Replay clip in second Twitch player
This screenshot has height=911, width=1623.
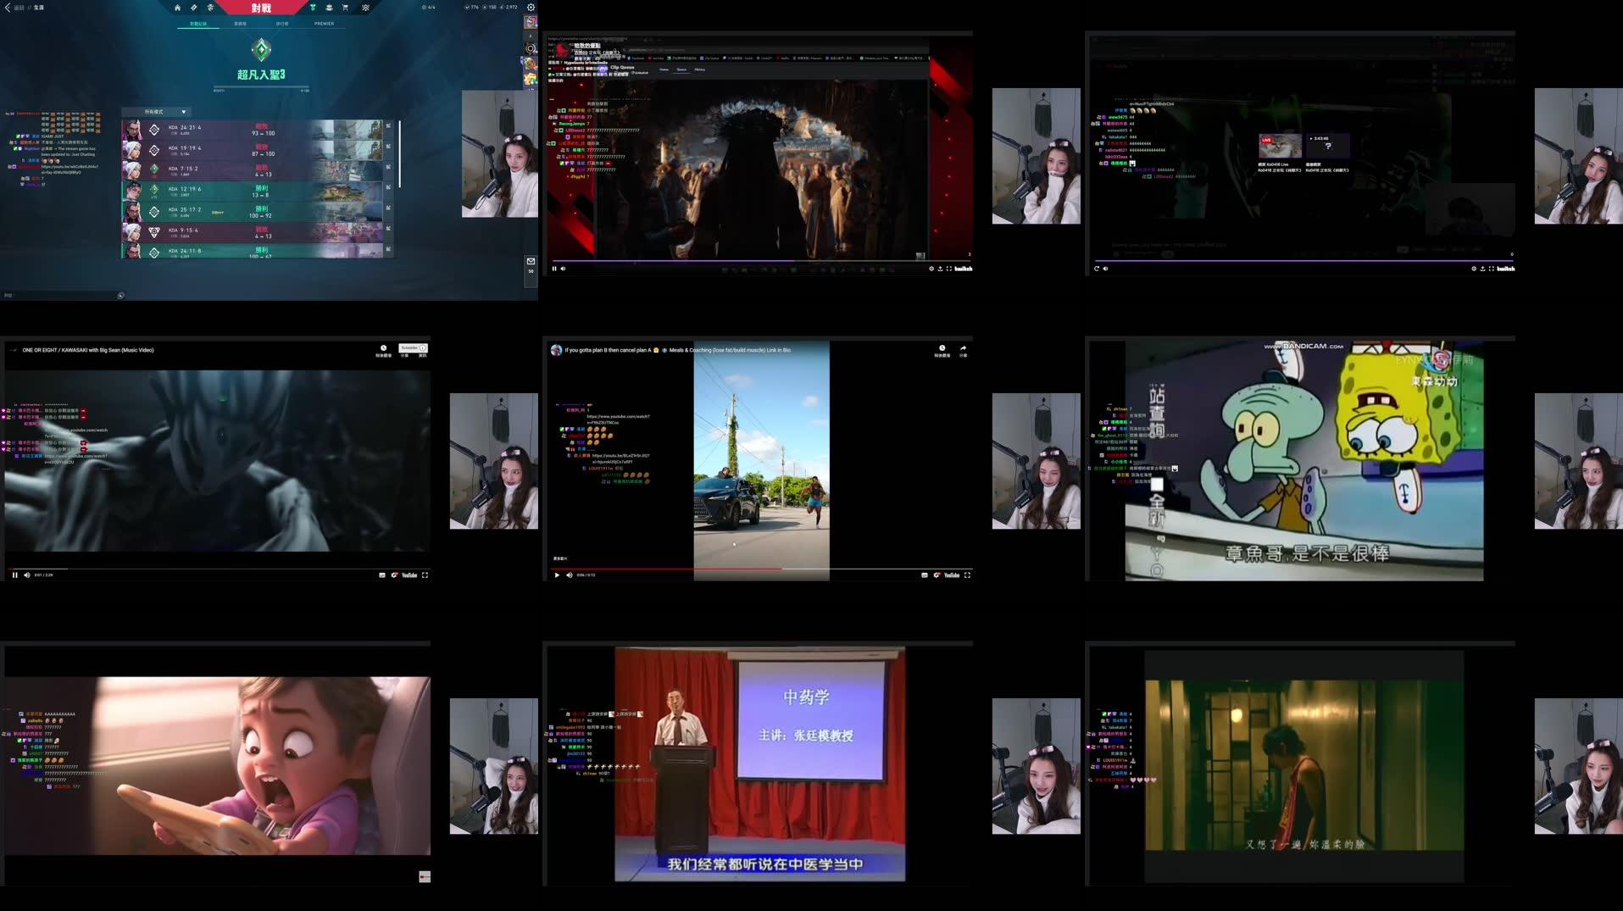point(1097,269)
